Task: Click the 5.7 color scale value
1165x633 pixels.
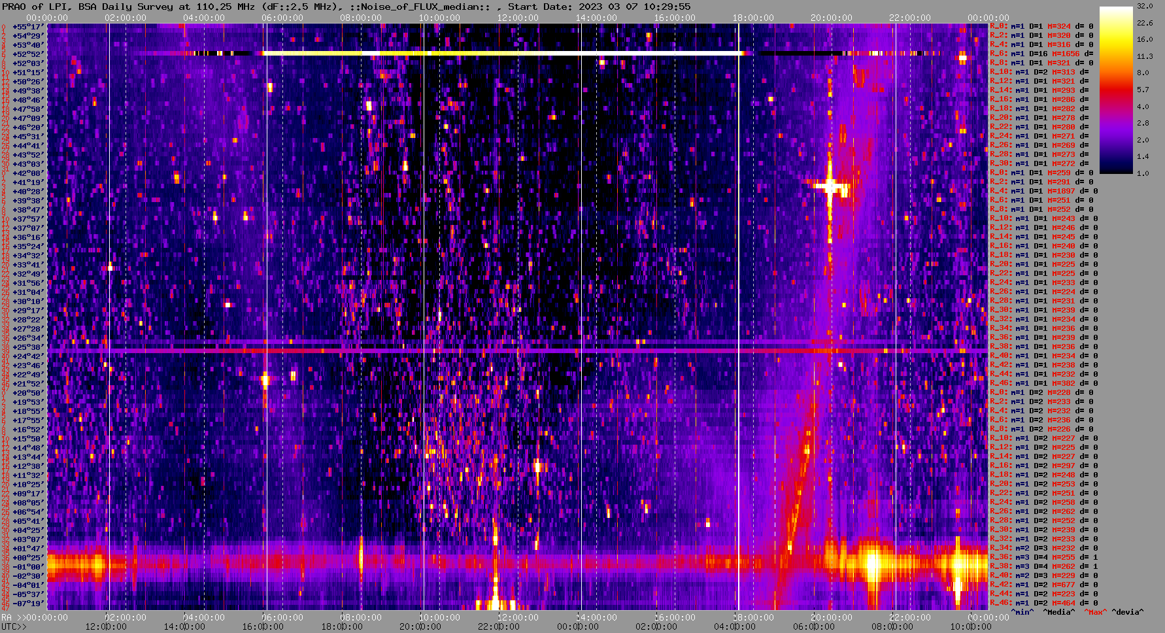Action: pos(1143,90)
